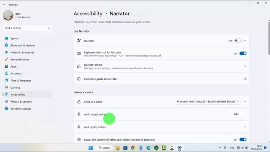Image resolution: width=270 pixels, height=152 pixels.
Task: Select Time & language
Action: pyautogui.click(x=27, y=81)
